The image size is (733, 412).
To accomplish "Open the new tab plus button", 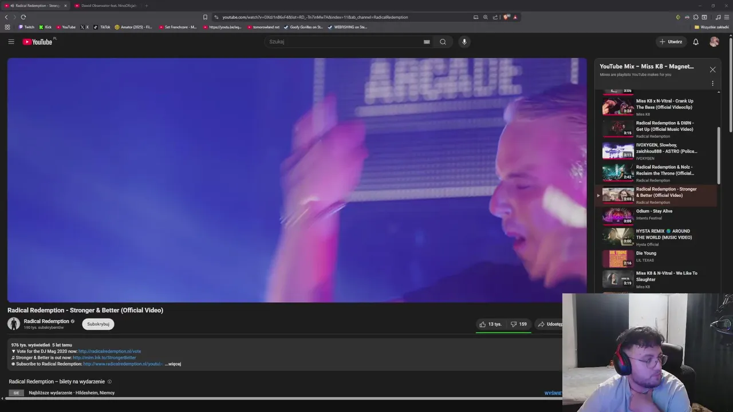I will click(x=146, y=6).
